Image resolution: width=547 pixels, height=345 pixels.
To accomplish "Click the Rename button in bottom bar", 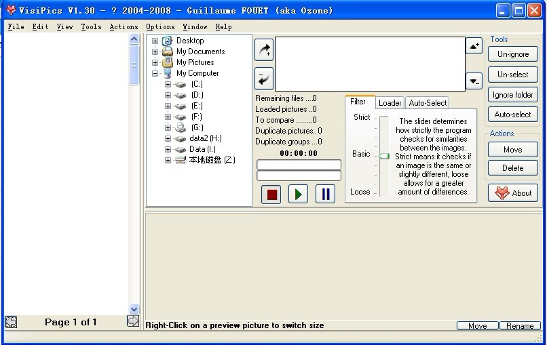I will tap(520, 326).
